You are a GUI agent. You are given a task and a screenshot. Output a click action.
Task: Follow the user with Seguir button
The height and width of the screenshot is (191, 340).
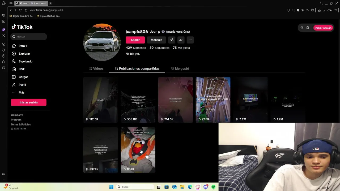coord(135,40)
